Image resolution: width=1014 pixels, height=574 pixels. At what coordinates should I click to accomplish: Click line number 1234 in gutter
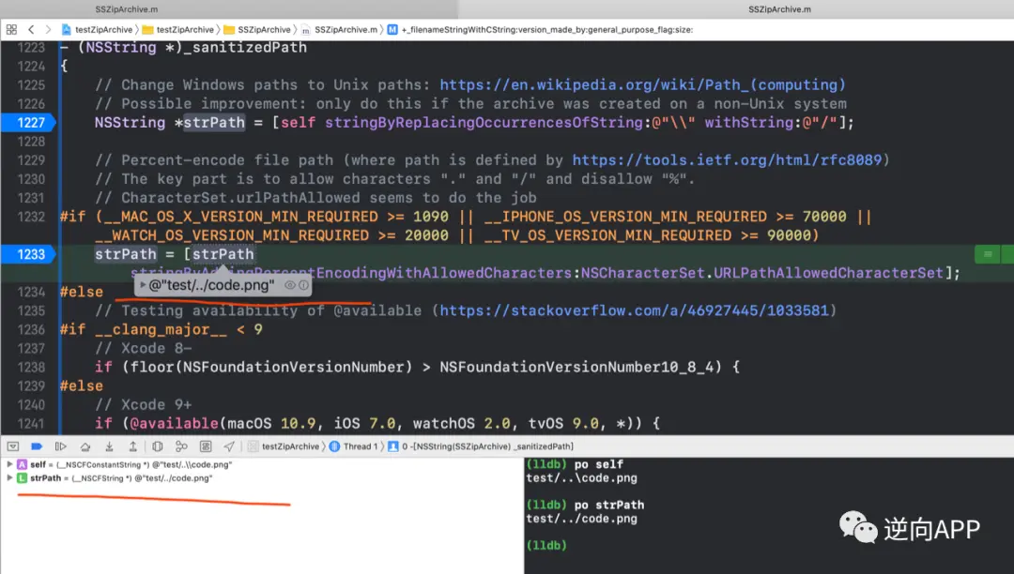click(x=30, y=292)
